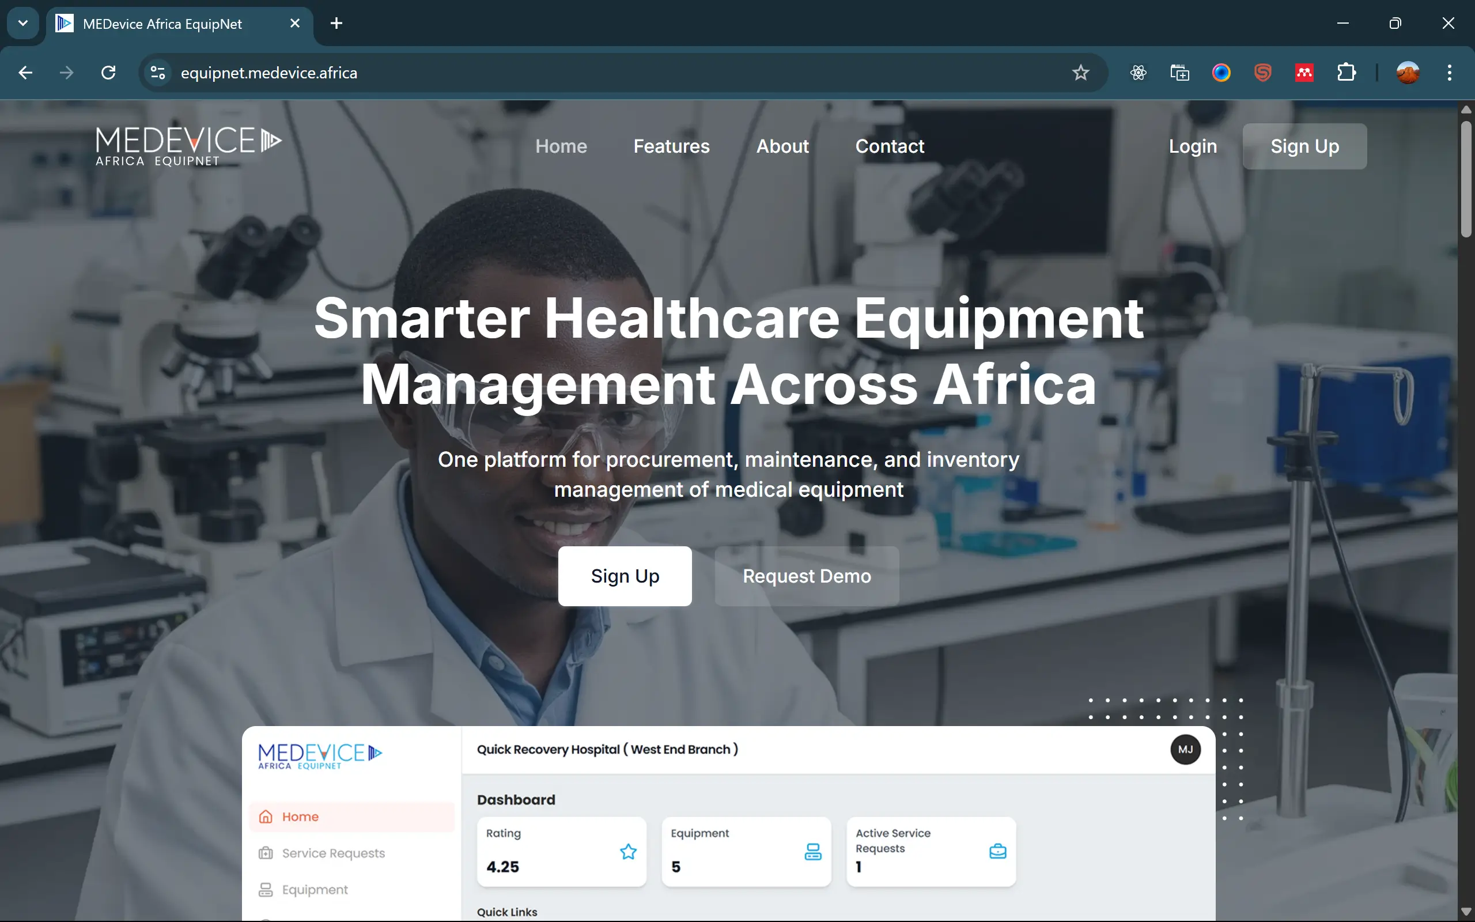Screen dimensions: 1475x922
Task: Click the star icon on the Rating card
Action: (x=628, y=852)
